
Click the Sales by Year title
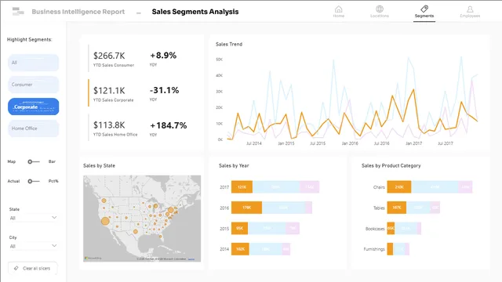[234, 165]
